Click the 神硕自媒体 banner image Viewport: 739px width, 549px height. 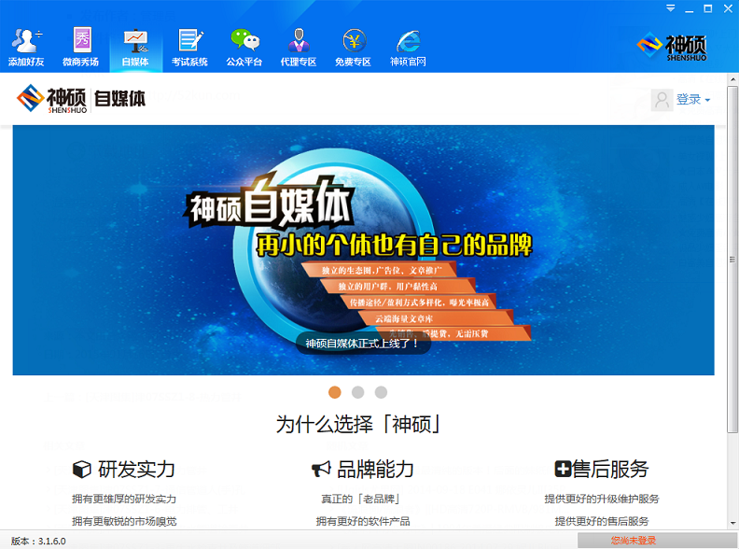click(x=363, y=250)
